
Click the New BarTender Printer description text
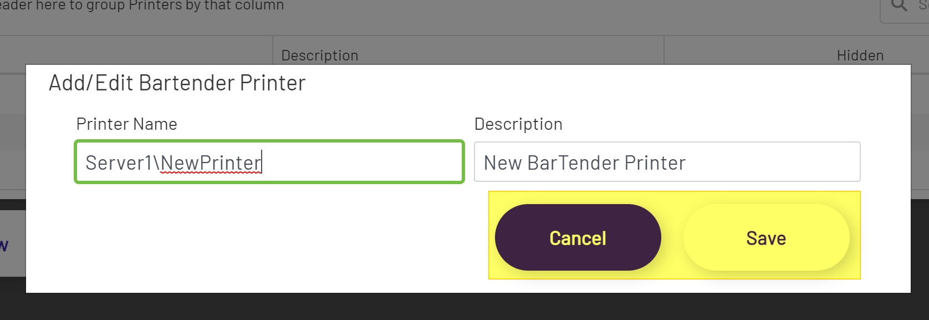(584, 162)
